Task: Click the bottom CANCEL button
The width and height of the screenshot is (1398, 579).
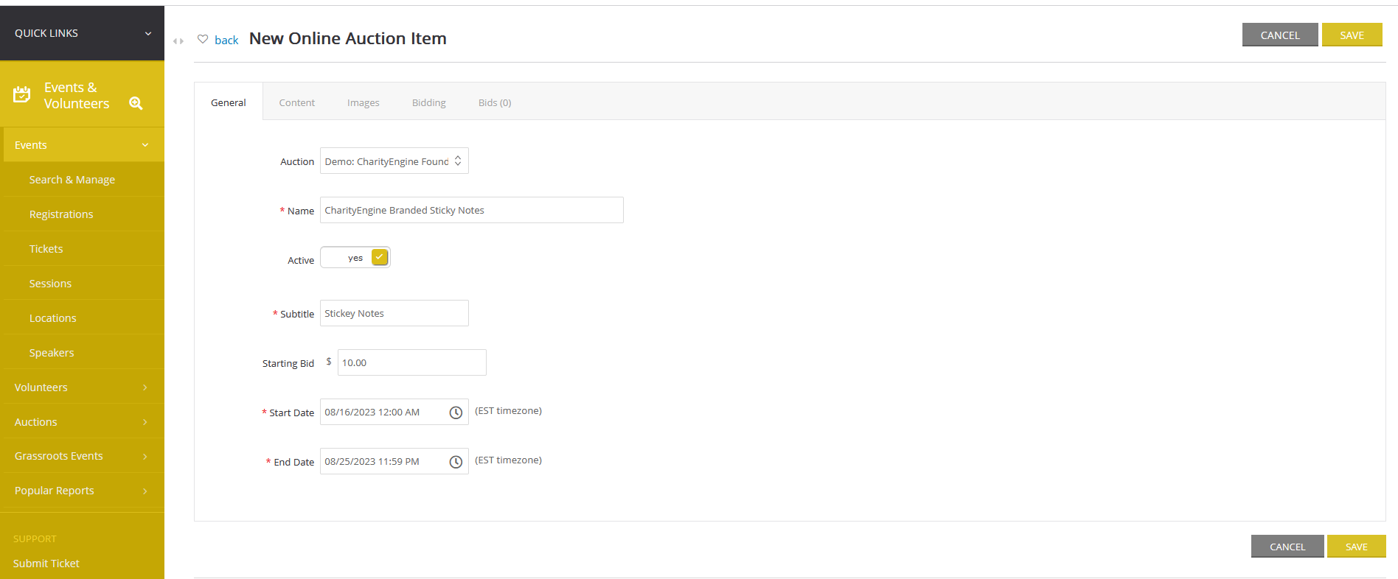Action: [x=1287, y=547]
